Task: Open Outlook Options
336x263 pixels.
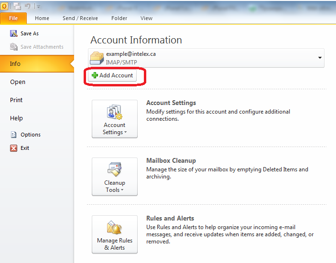Action: pyautogui.click(x=31, y=135)
